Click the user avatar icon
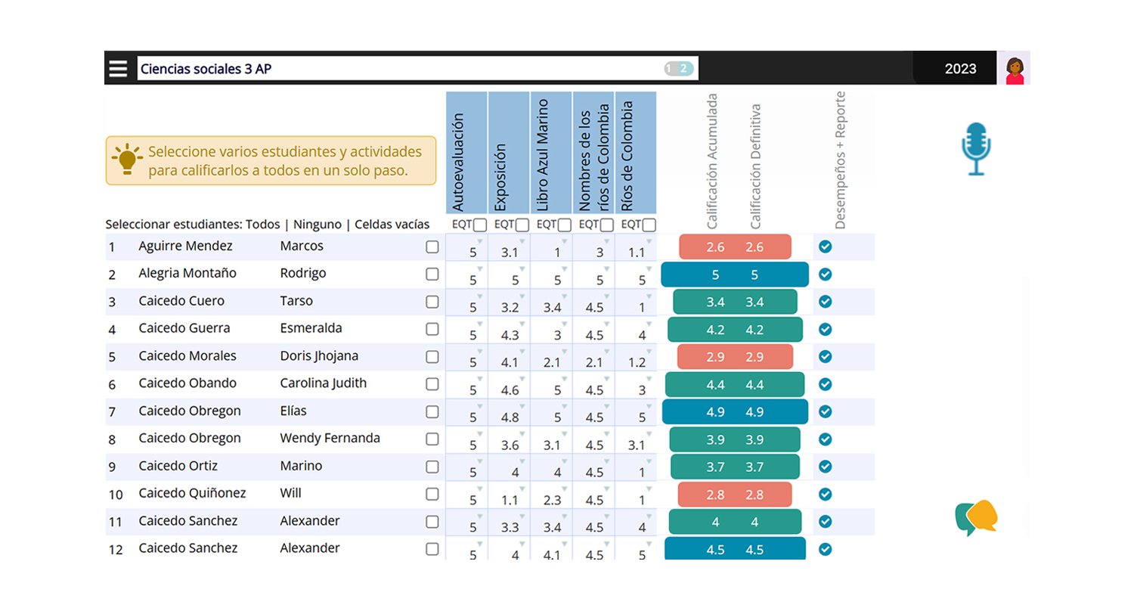This screenshot has width=1134, height=605. [1014, 69]
